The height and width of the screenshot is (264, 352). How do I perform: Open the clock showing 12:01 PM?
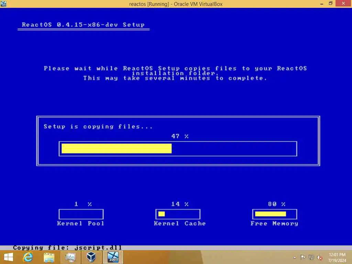[x=337, y=257]
